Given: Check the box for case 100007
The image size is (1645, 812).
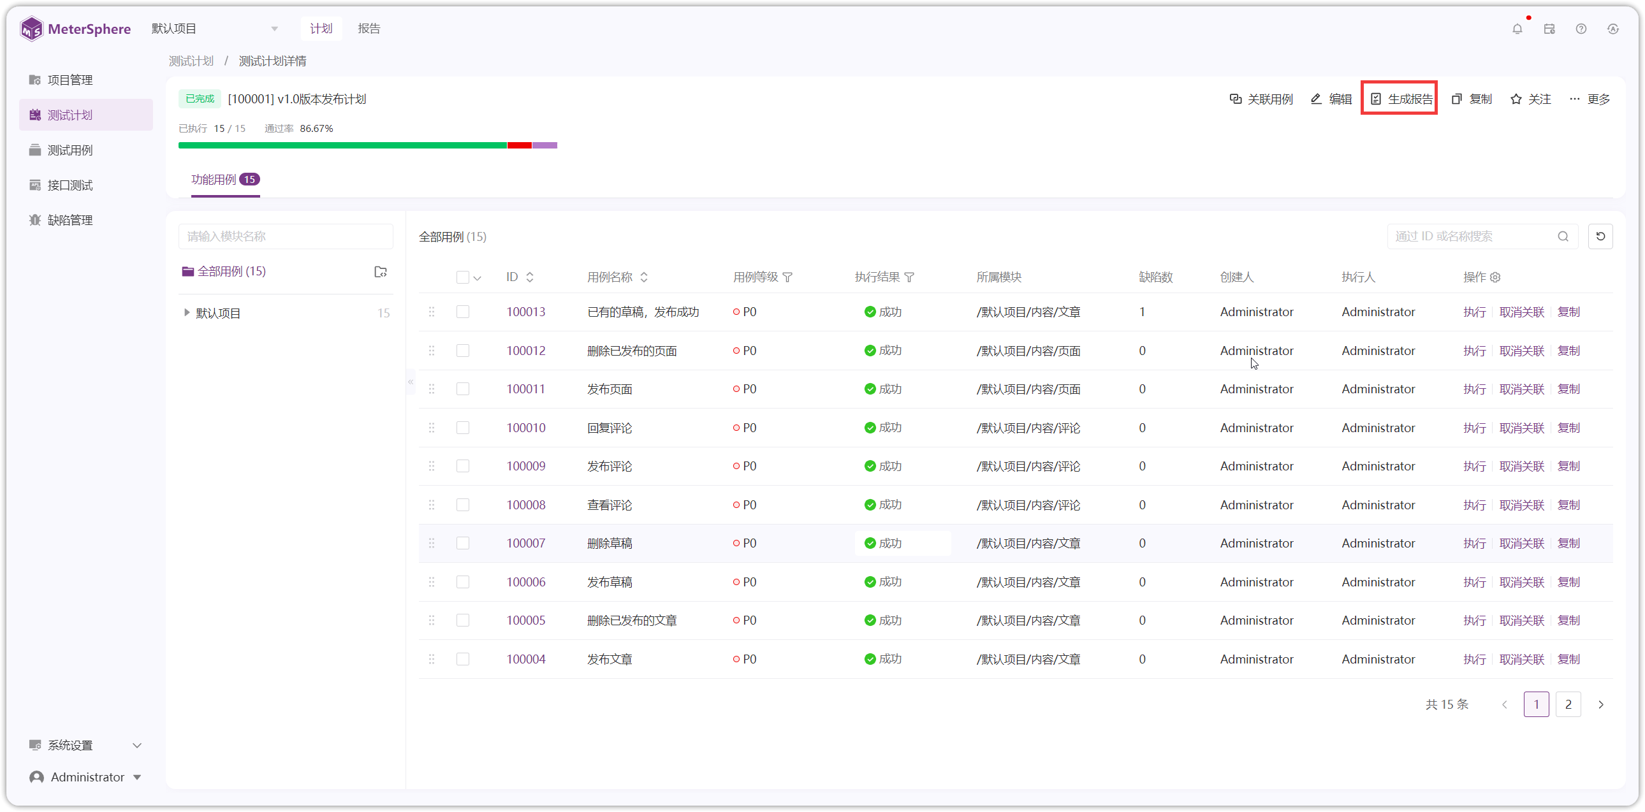Looking at the screenshot, I should coord(463,543).
